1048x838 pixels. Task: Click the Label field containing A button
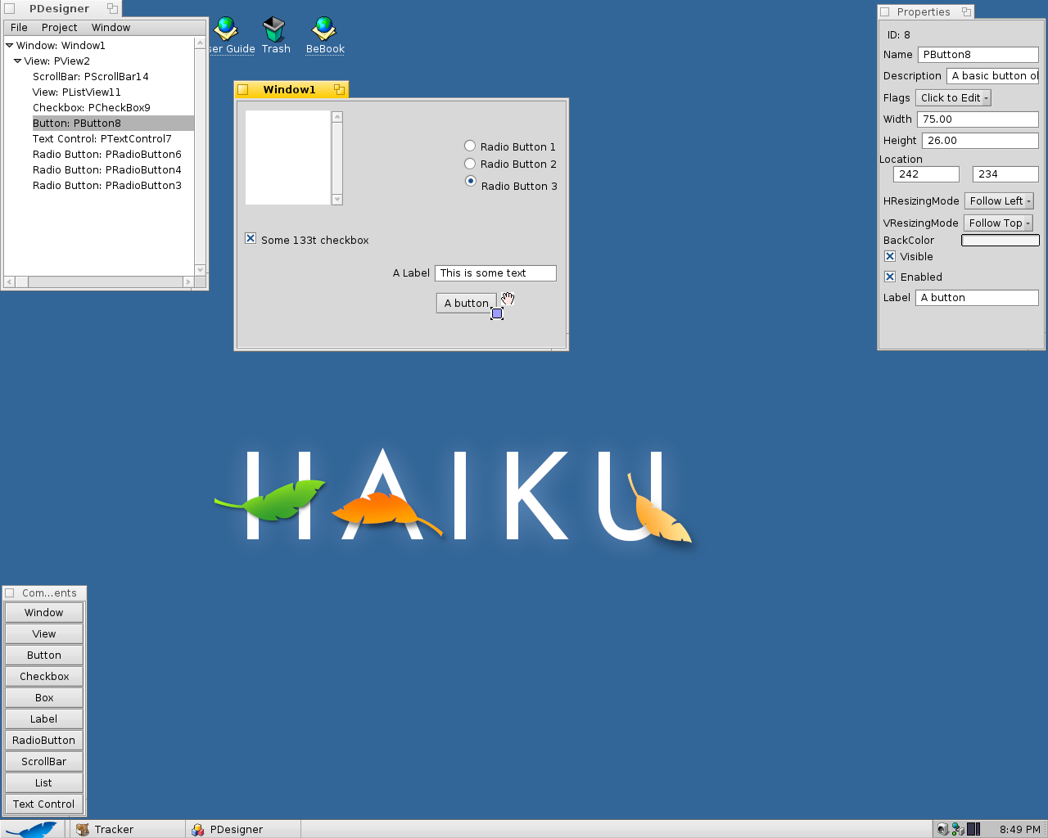pos(977,298)
